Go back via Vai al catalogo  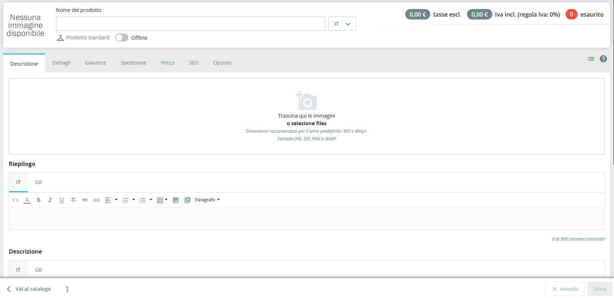[x=29, y=289]
